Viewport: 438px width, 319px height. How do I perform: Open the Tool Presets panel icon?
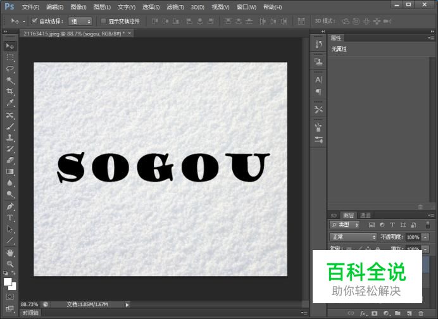click(x=318, y=109)
